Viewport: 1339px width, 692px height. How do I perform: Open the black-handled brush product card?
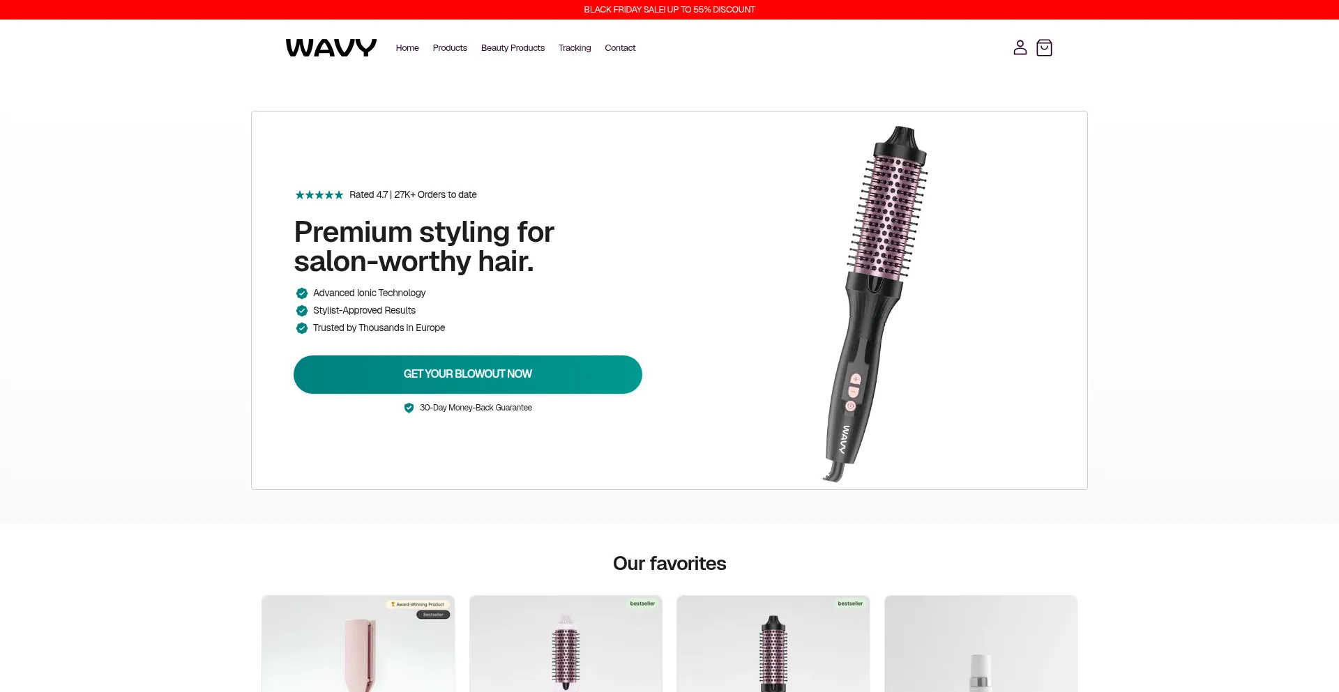click(x=773, y=644)
